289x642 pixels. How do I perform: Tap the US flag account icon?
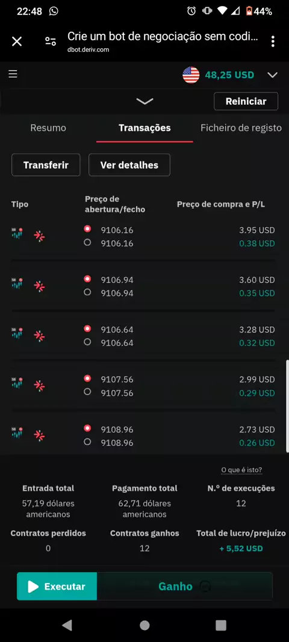pyautogui.click(x=191, y=75)
